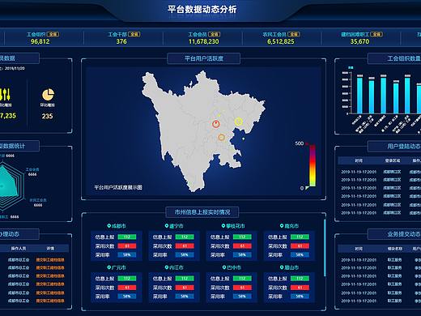
Task: Click the red 采用次数 bar in 遂宁市 card
Action: [185, 246]
